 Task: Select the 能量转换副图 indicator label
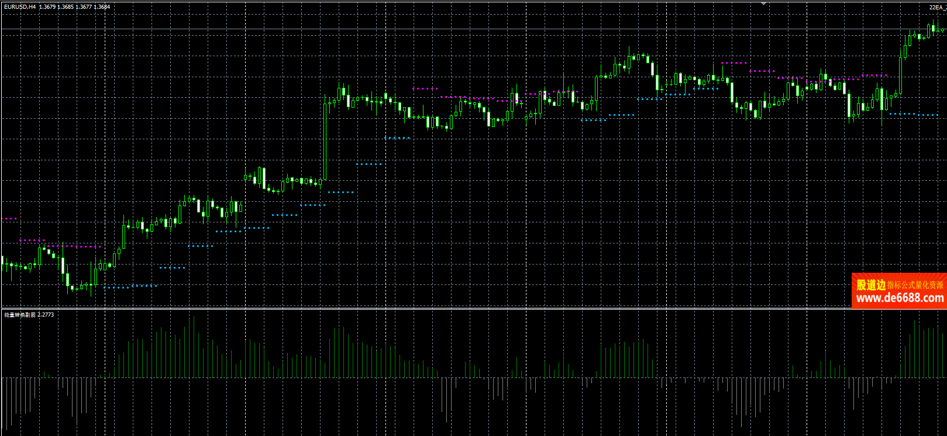point(20,315)
